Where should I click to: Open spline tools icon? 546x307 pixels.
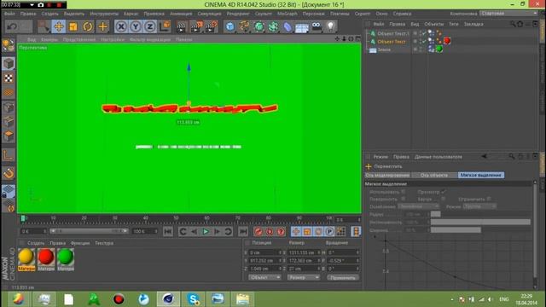point(244,26)
